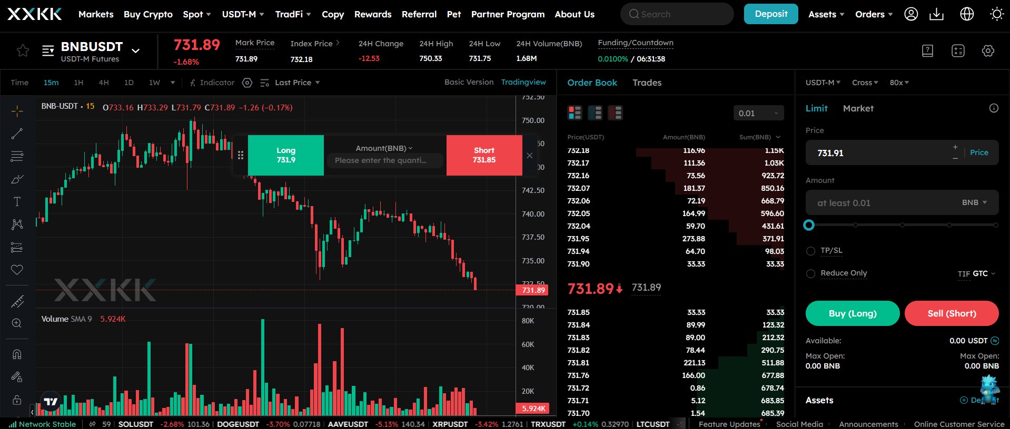Screen dimensions: 1010x429
Task: Show both bids and asks view
Action: (575, 113)
